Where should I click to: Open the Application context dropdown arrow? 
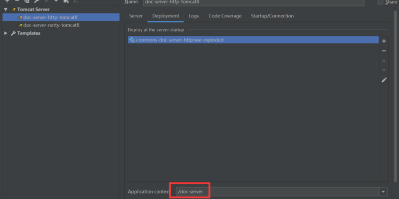point(383,192)
